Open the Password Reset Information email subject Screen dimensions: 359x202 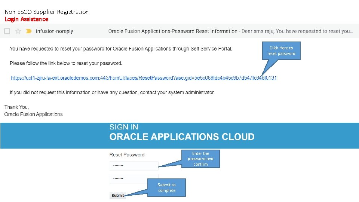pyautogui.click(x=173, y=31)
